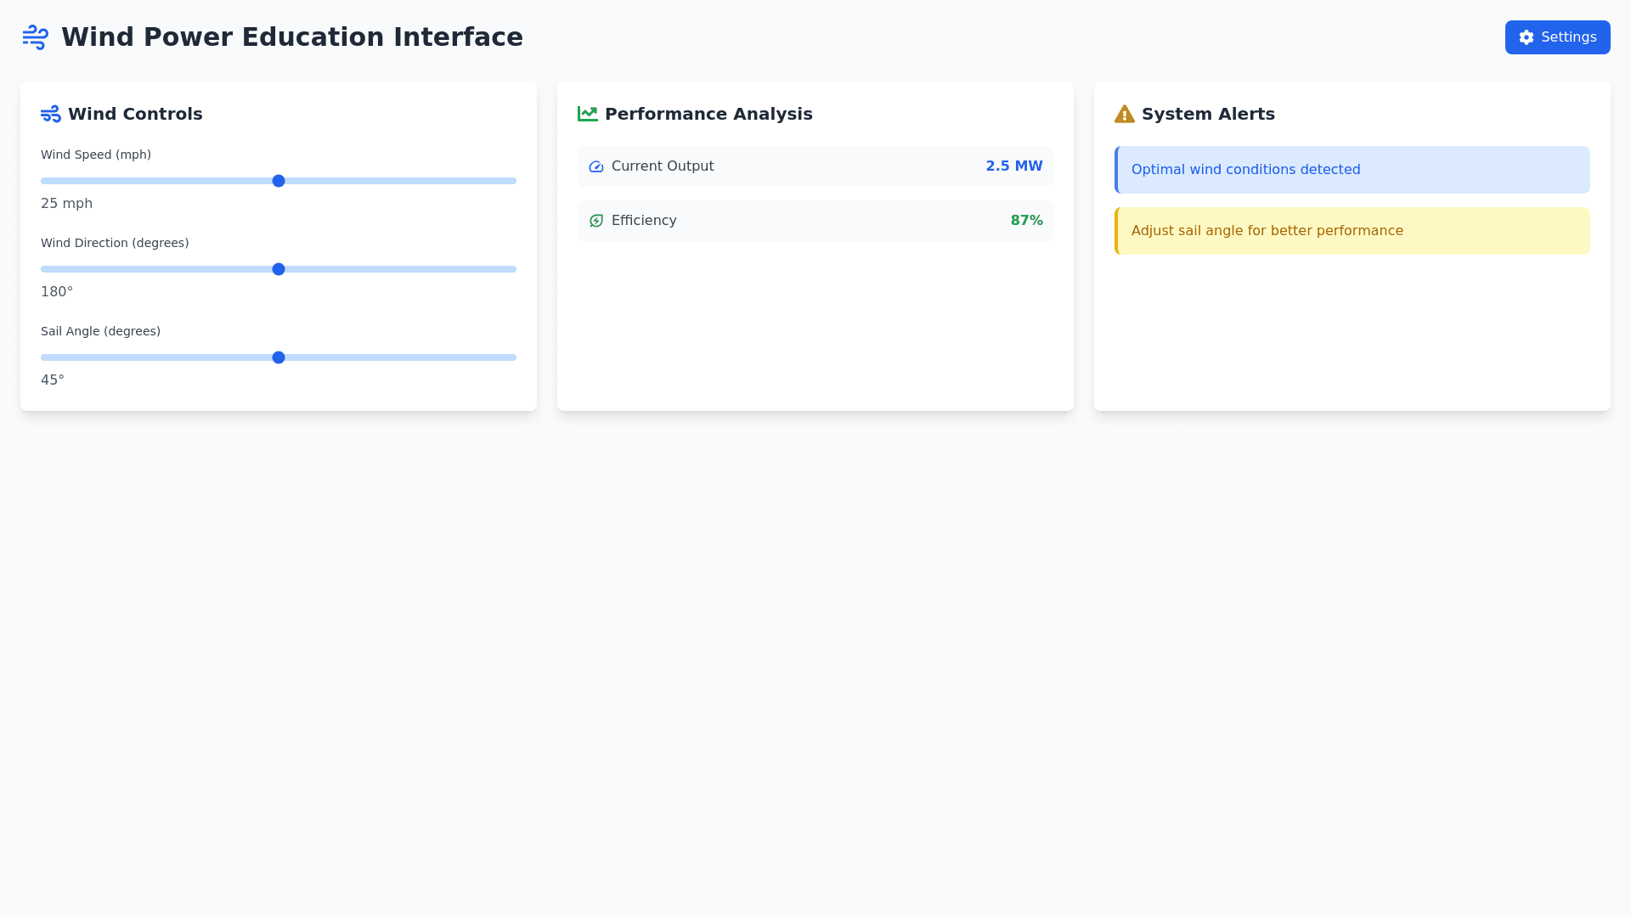Click the Wind Power Education Interface title
Viewport: 1631px width, 917px height.
292,37
